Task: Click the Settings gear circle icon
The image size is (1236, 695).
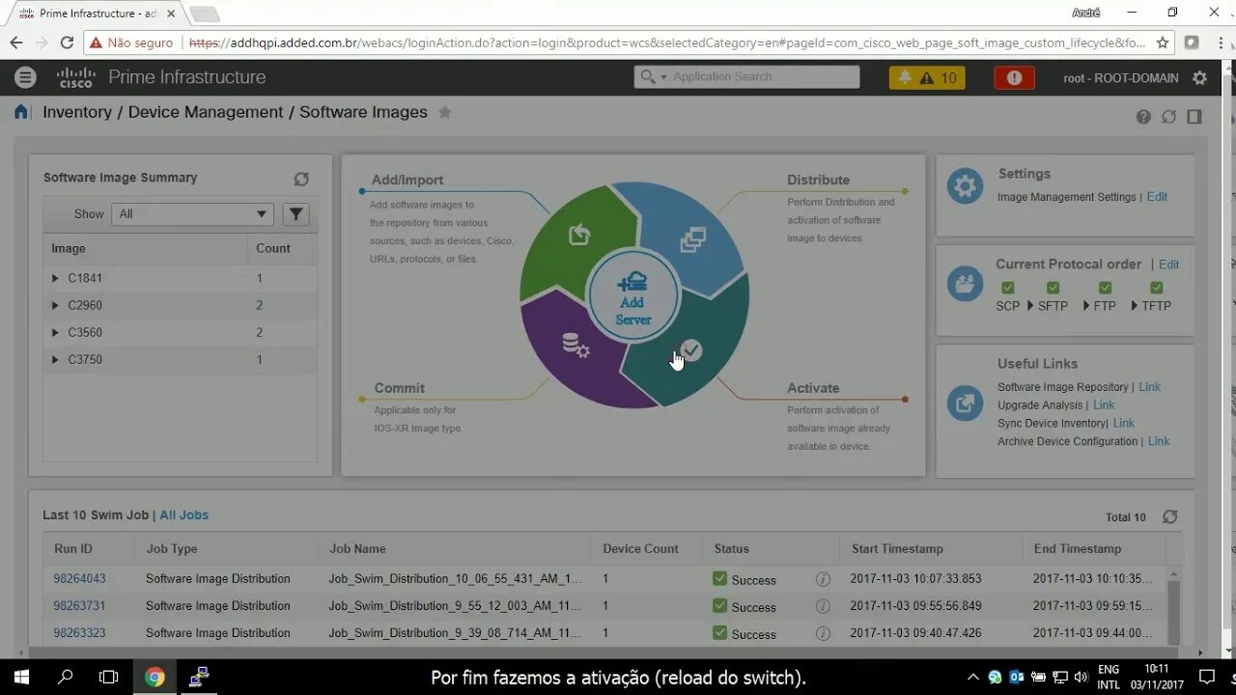Action: [965, 185]
